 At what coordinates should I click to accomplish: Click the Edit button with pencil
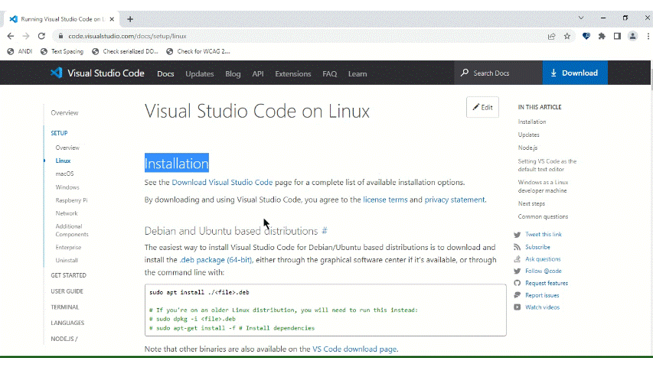click(482, 107)
